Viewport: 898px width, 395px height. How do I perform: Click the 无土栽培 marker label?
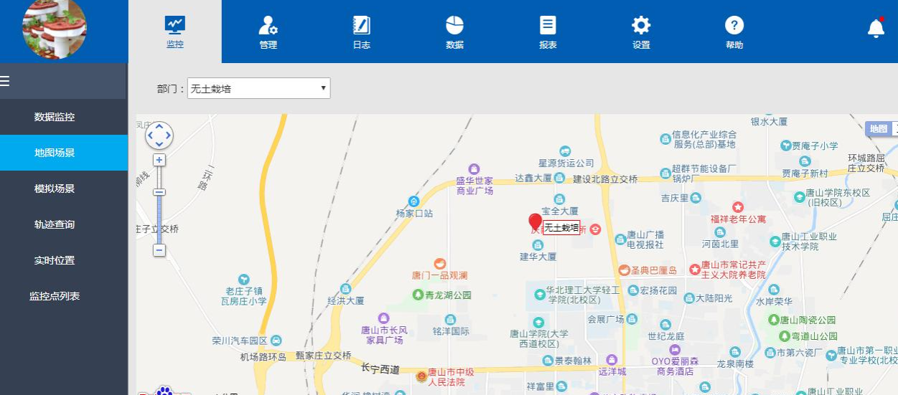point(561,228)
